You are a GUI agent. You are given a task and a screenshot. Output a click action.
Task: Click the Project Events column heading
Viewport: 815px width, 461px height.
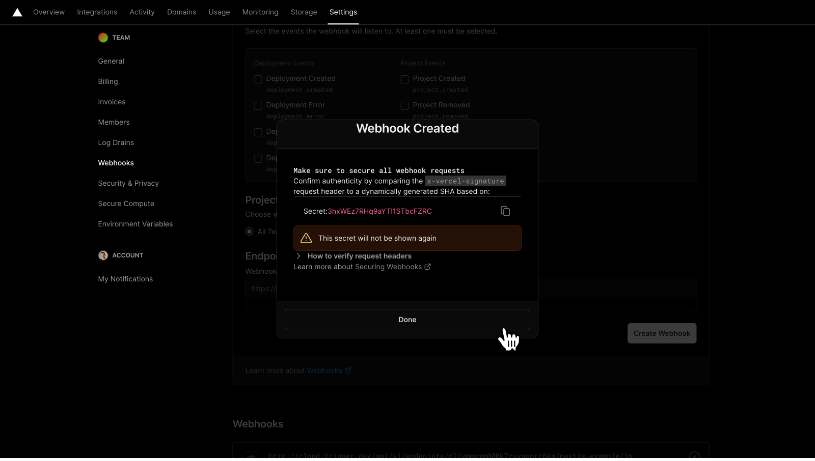[x=423, y=63]
